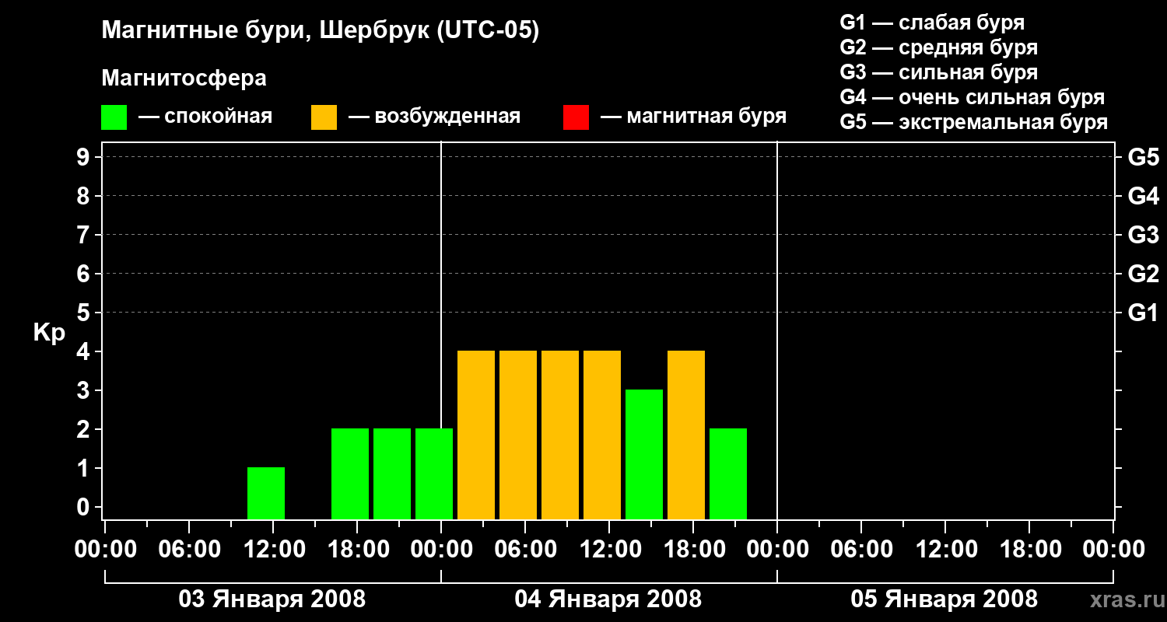
Task: Click the G3 — сильная буря legend text
Action: 939,72
